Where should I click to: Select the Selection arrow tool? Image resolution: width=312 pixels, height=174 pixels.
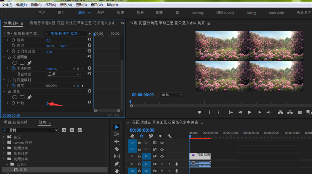click(x=117, y=127)
